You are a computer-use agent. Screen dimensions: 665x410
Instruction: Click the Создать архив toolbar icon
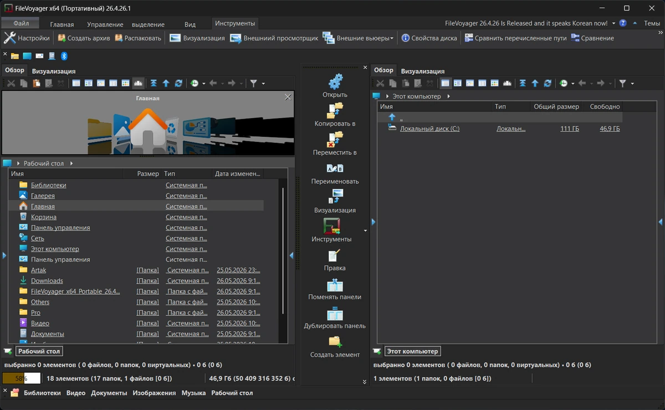[x=62, y=38]
